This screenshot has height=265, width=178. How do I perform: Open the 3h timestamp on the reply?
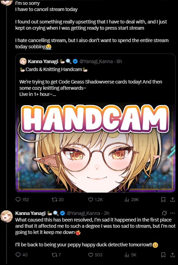click(106, 213)
